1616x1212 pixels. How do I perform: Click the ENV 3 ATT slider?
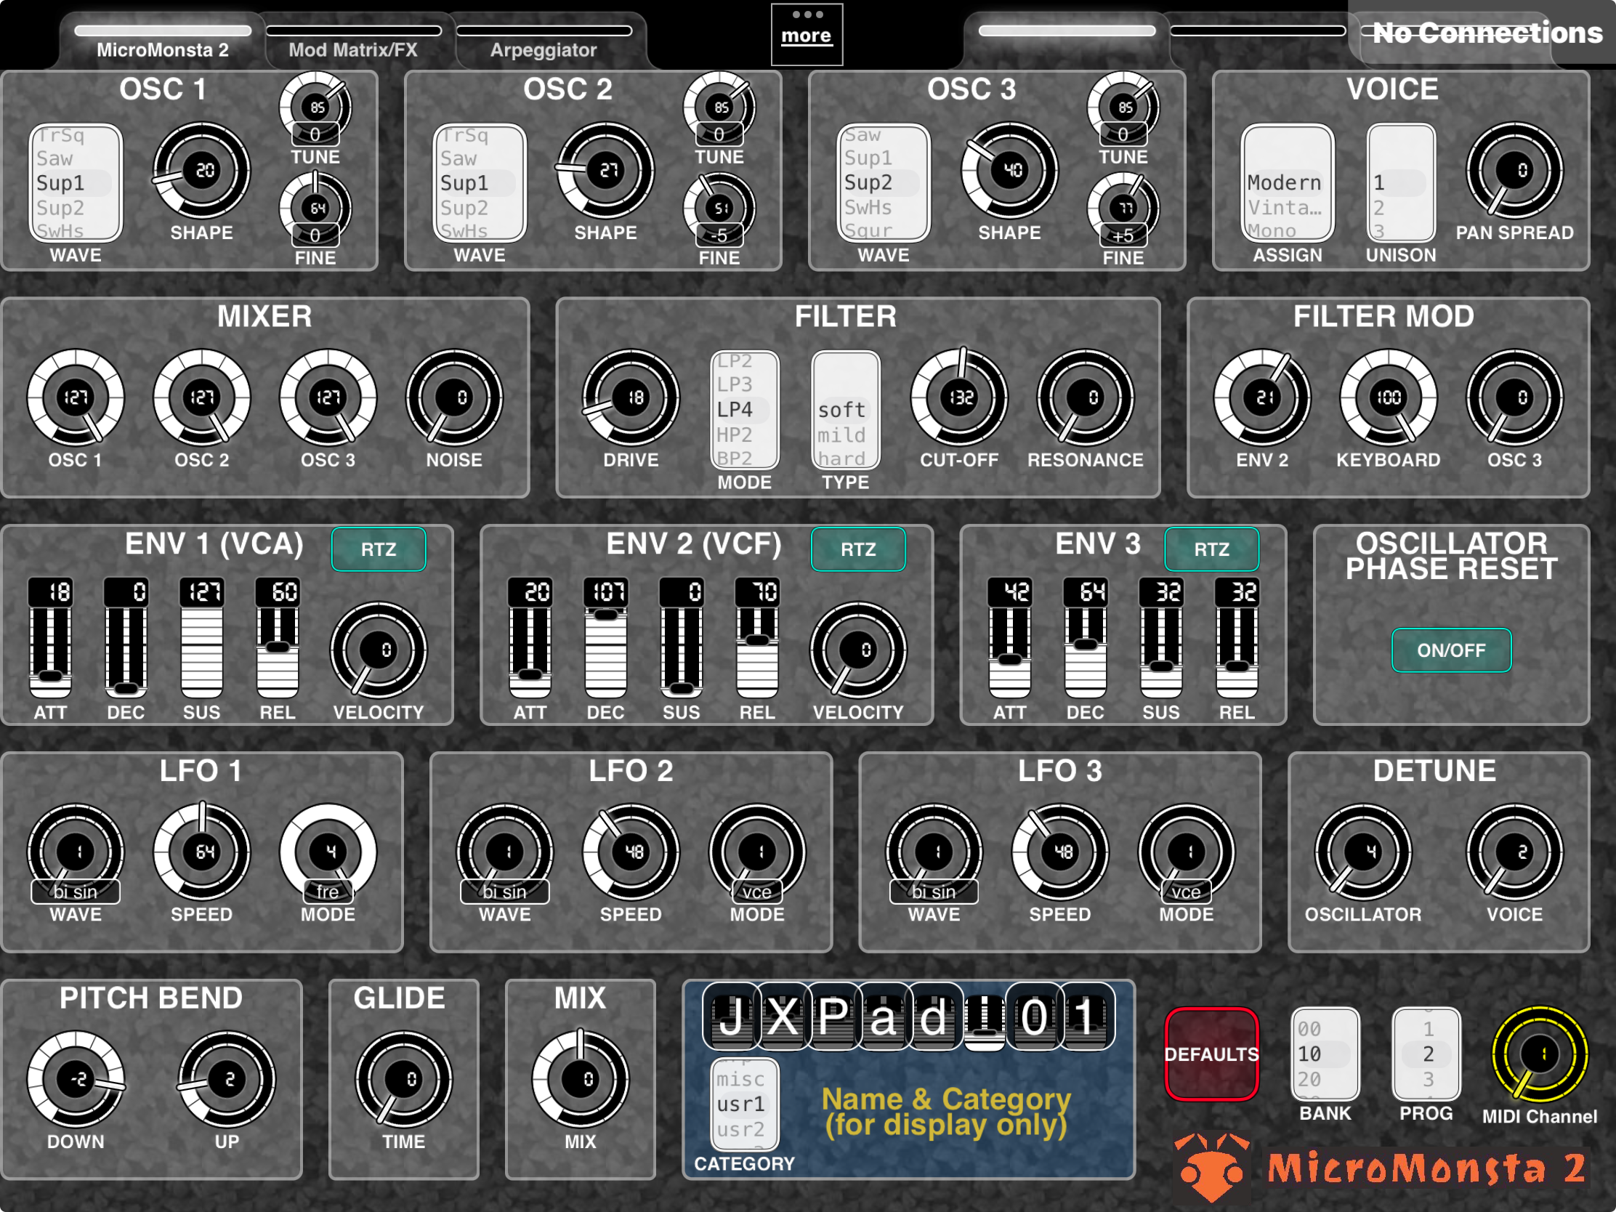coord(1009,637)
